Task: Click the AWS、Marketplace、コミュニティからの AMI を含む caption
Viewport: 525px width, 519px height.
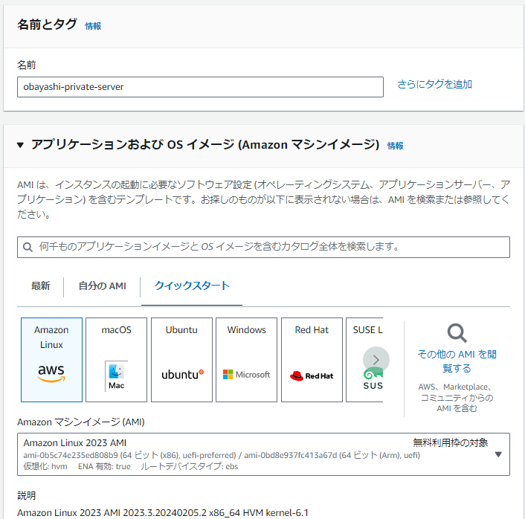Action: [457, 398]
